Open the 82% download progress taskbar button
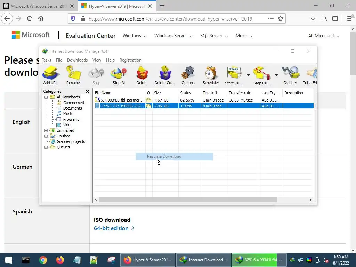 pos(259,260)
